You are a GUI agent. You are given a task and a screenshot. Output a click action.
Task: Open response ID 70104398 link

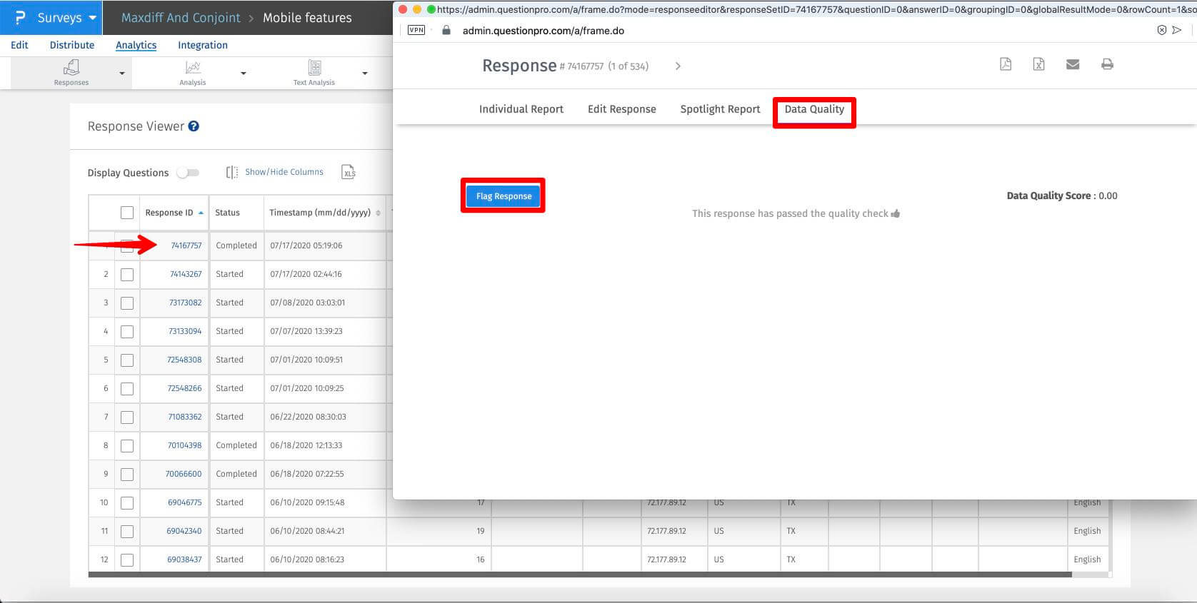click(x=185, y=445)
